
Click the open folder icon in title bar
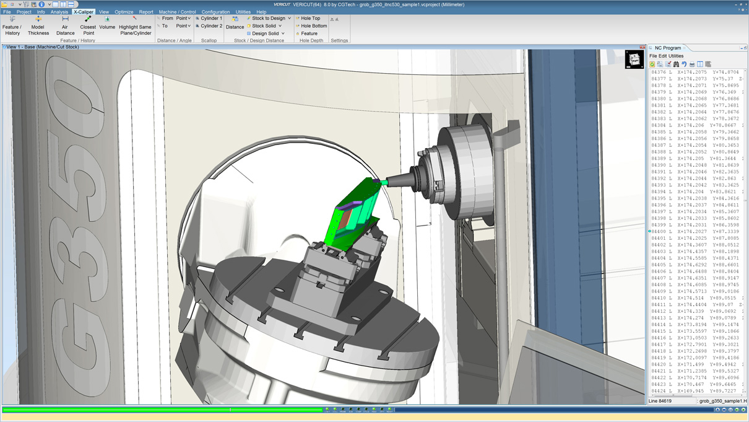(x=4, y=4)
